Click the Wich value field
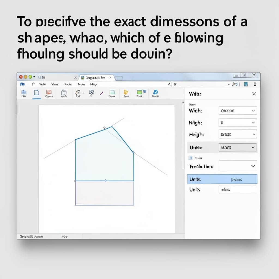 click(x=238, y=111)
